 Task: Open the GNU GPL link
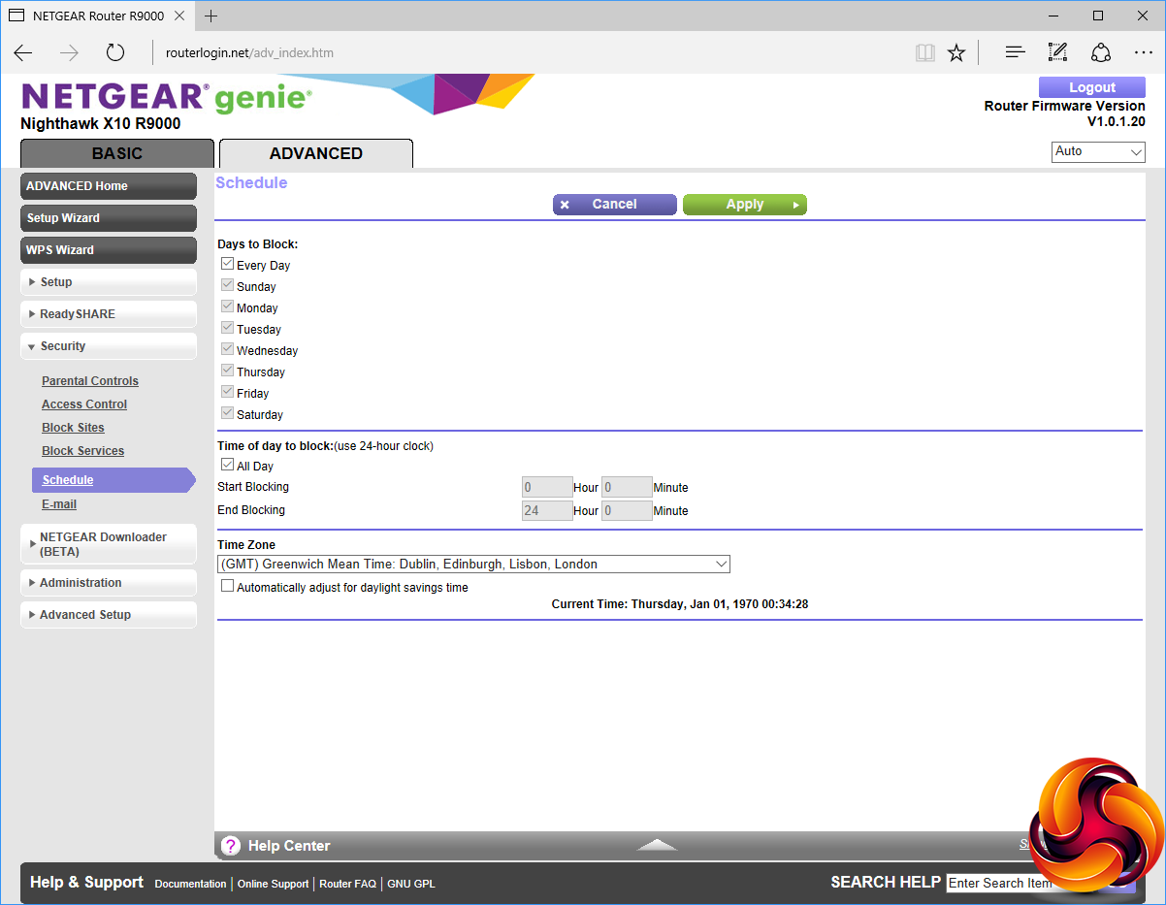pos(411,884)
